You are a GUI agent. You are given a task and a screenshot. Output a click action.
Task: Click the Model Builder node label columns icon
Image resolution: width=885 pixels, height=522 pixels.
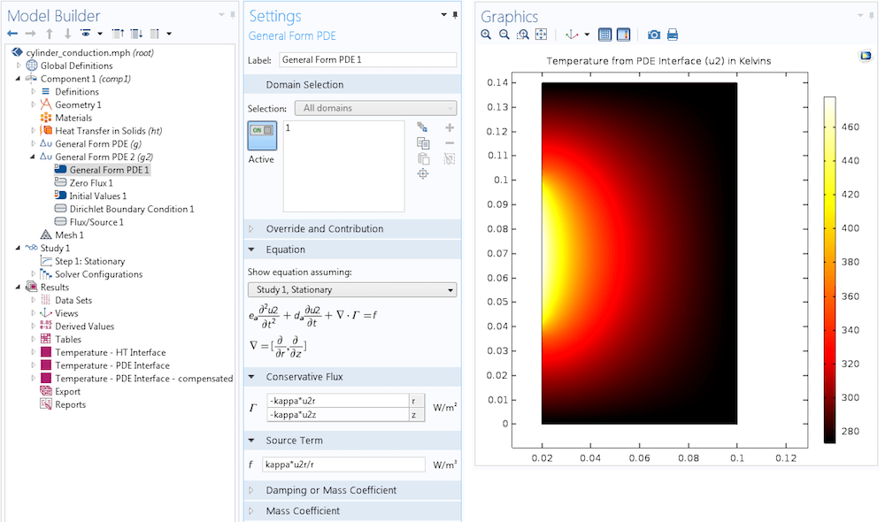[155, 34]
